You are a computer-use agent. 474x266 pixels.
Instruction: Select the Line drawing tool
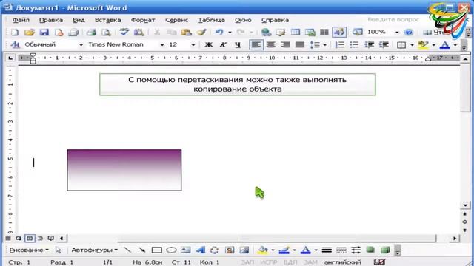(127, 250)
